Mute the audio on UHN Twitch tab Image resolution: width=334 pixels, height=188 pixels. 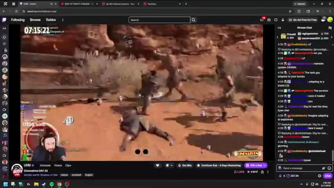coord(51,4)
